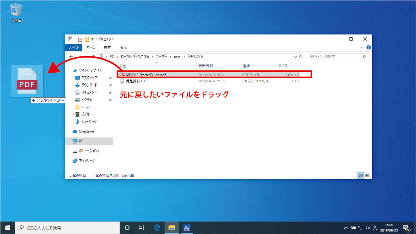
Task: Switch to the 表示 ribbon tab
Action: (123, 47)
